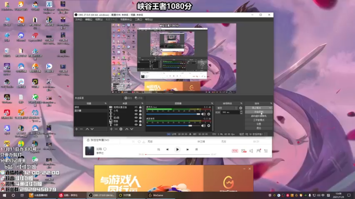Play the song in music player

pyautogui.click(x=177, y=149)
